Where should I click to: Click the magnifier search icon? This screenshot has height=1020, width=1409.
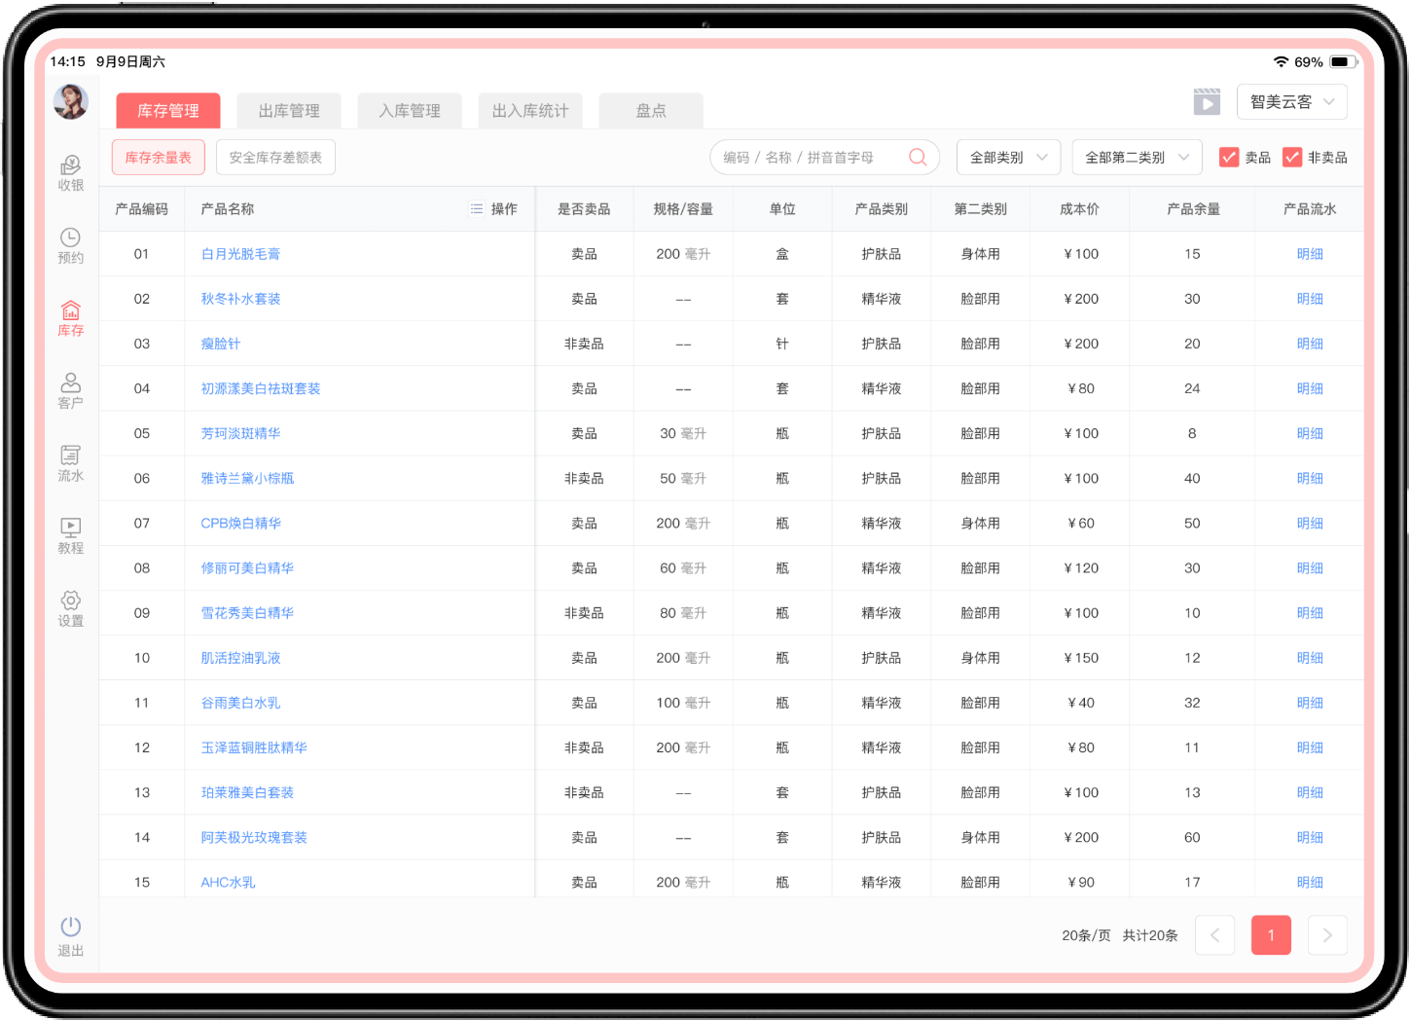tap(917, 157)
